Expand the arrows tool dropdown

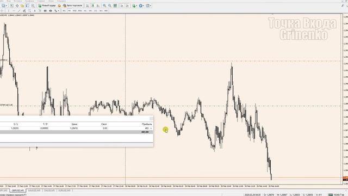coord(58,11)
